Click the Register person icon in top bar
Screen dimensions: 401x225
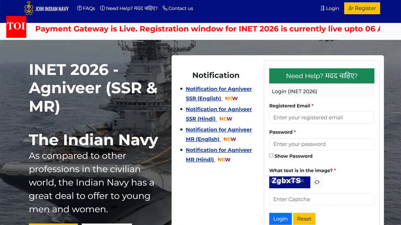coord(350,8)
